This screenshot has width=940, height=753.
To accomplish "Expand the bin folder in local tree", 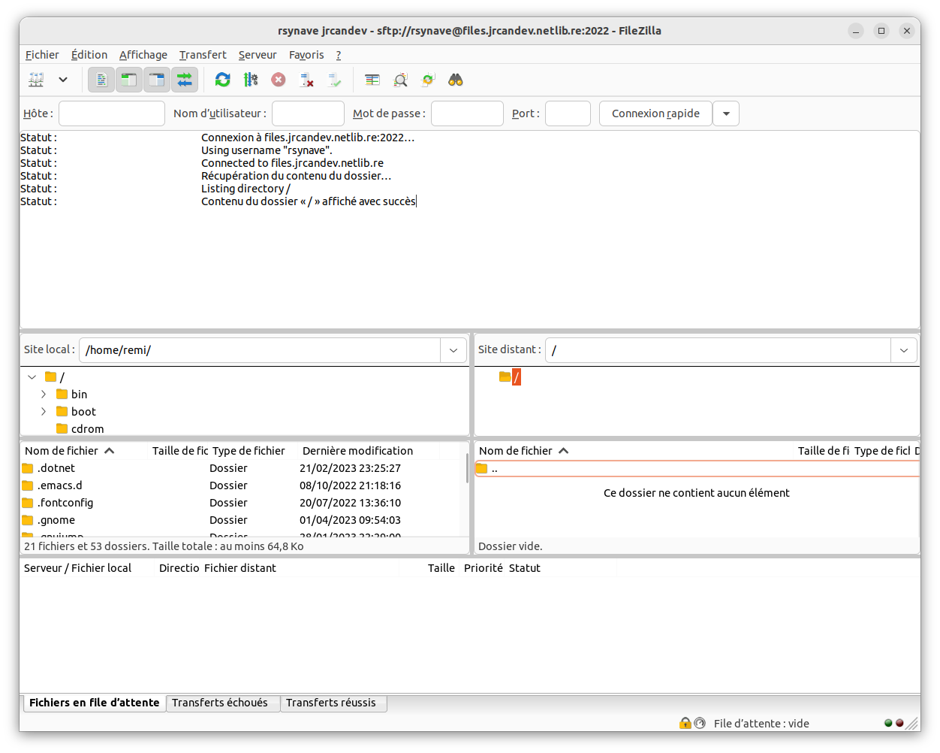I will 44,395.
